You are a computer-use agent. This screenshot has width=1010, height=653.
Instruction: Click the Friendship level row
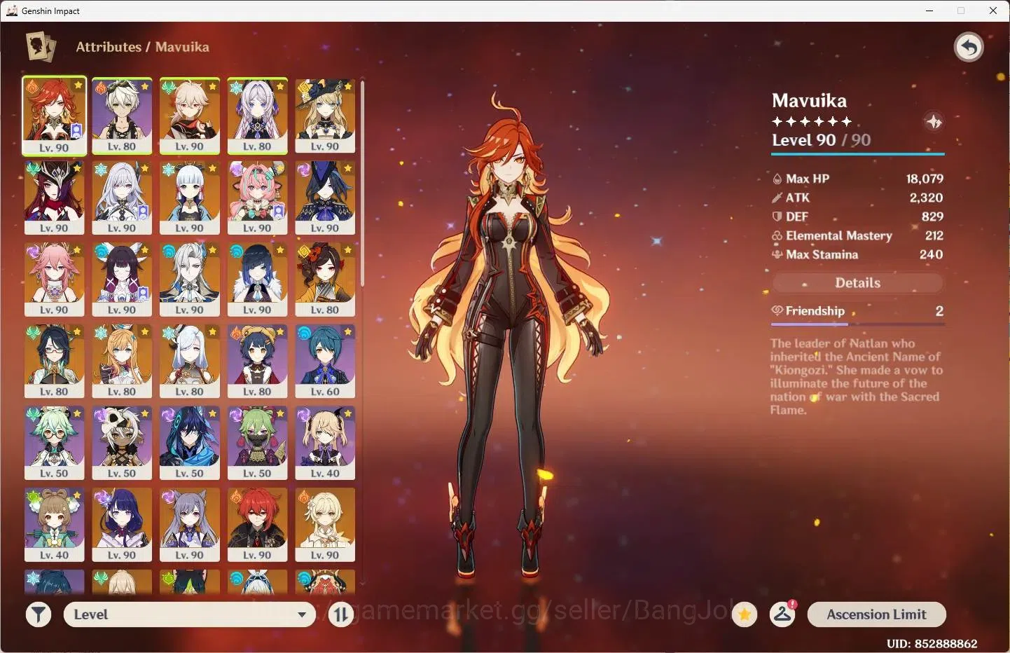[857, 311]
